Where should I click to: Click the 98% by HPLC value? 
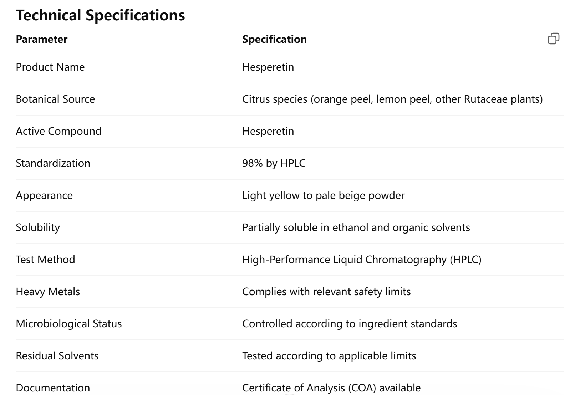[274, 163]
